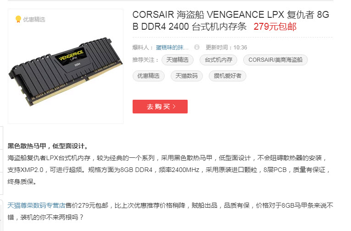Screen dimensions: 351x231
Task: Click the info icon beside 爆料人 name
Action: (197, 47)
